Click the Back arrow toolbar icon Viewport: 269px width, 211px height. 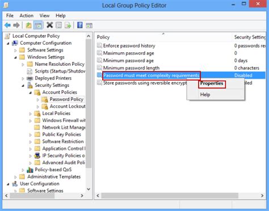8,25
